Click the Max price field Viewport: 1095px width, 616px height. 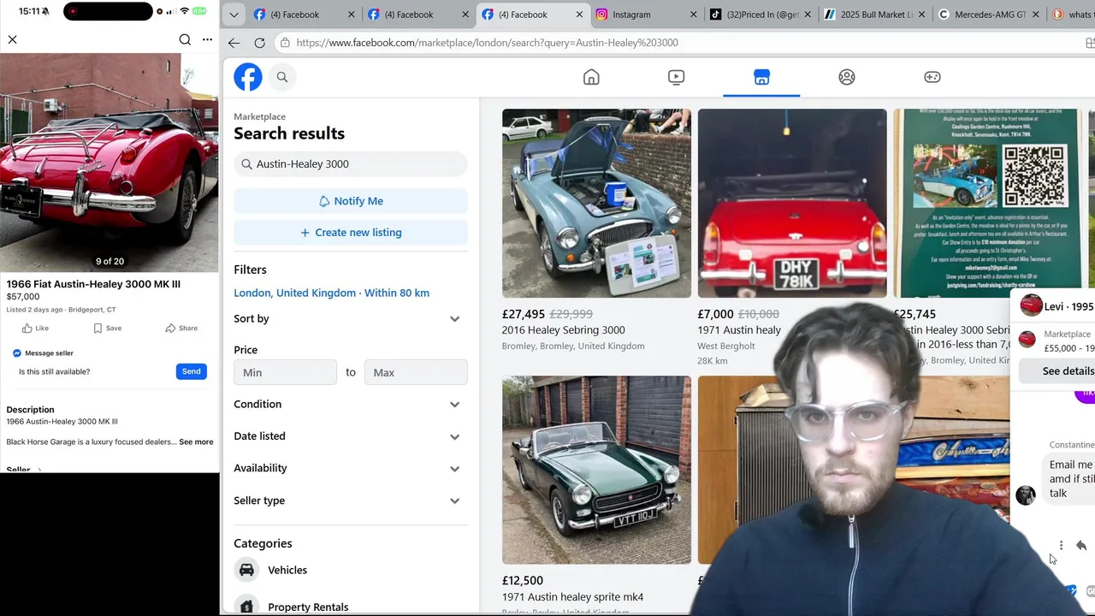click(416, 372)
